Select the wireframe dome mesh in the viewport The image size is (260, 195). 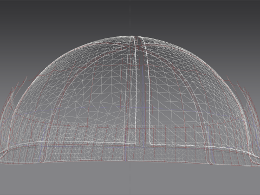tap(130, 101)
